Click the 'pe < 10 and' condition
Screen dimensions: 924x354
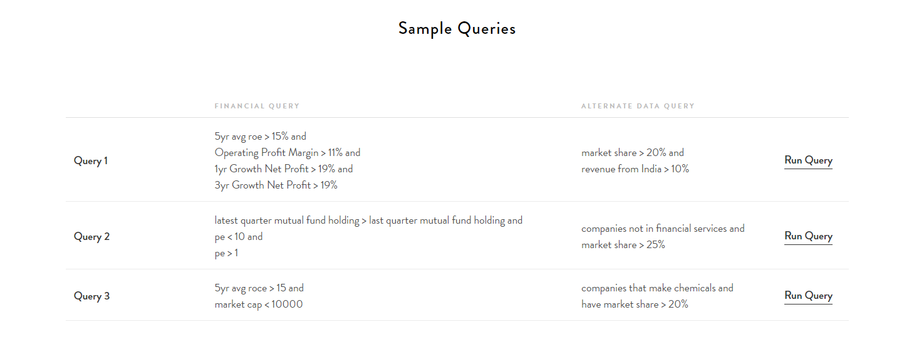click(x=239, y=237)
